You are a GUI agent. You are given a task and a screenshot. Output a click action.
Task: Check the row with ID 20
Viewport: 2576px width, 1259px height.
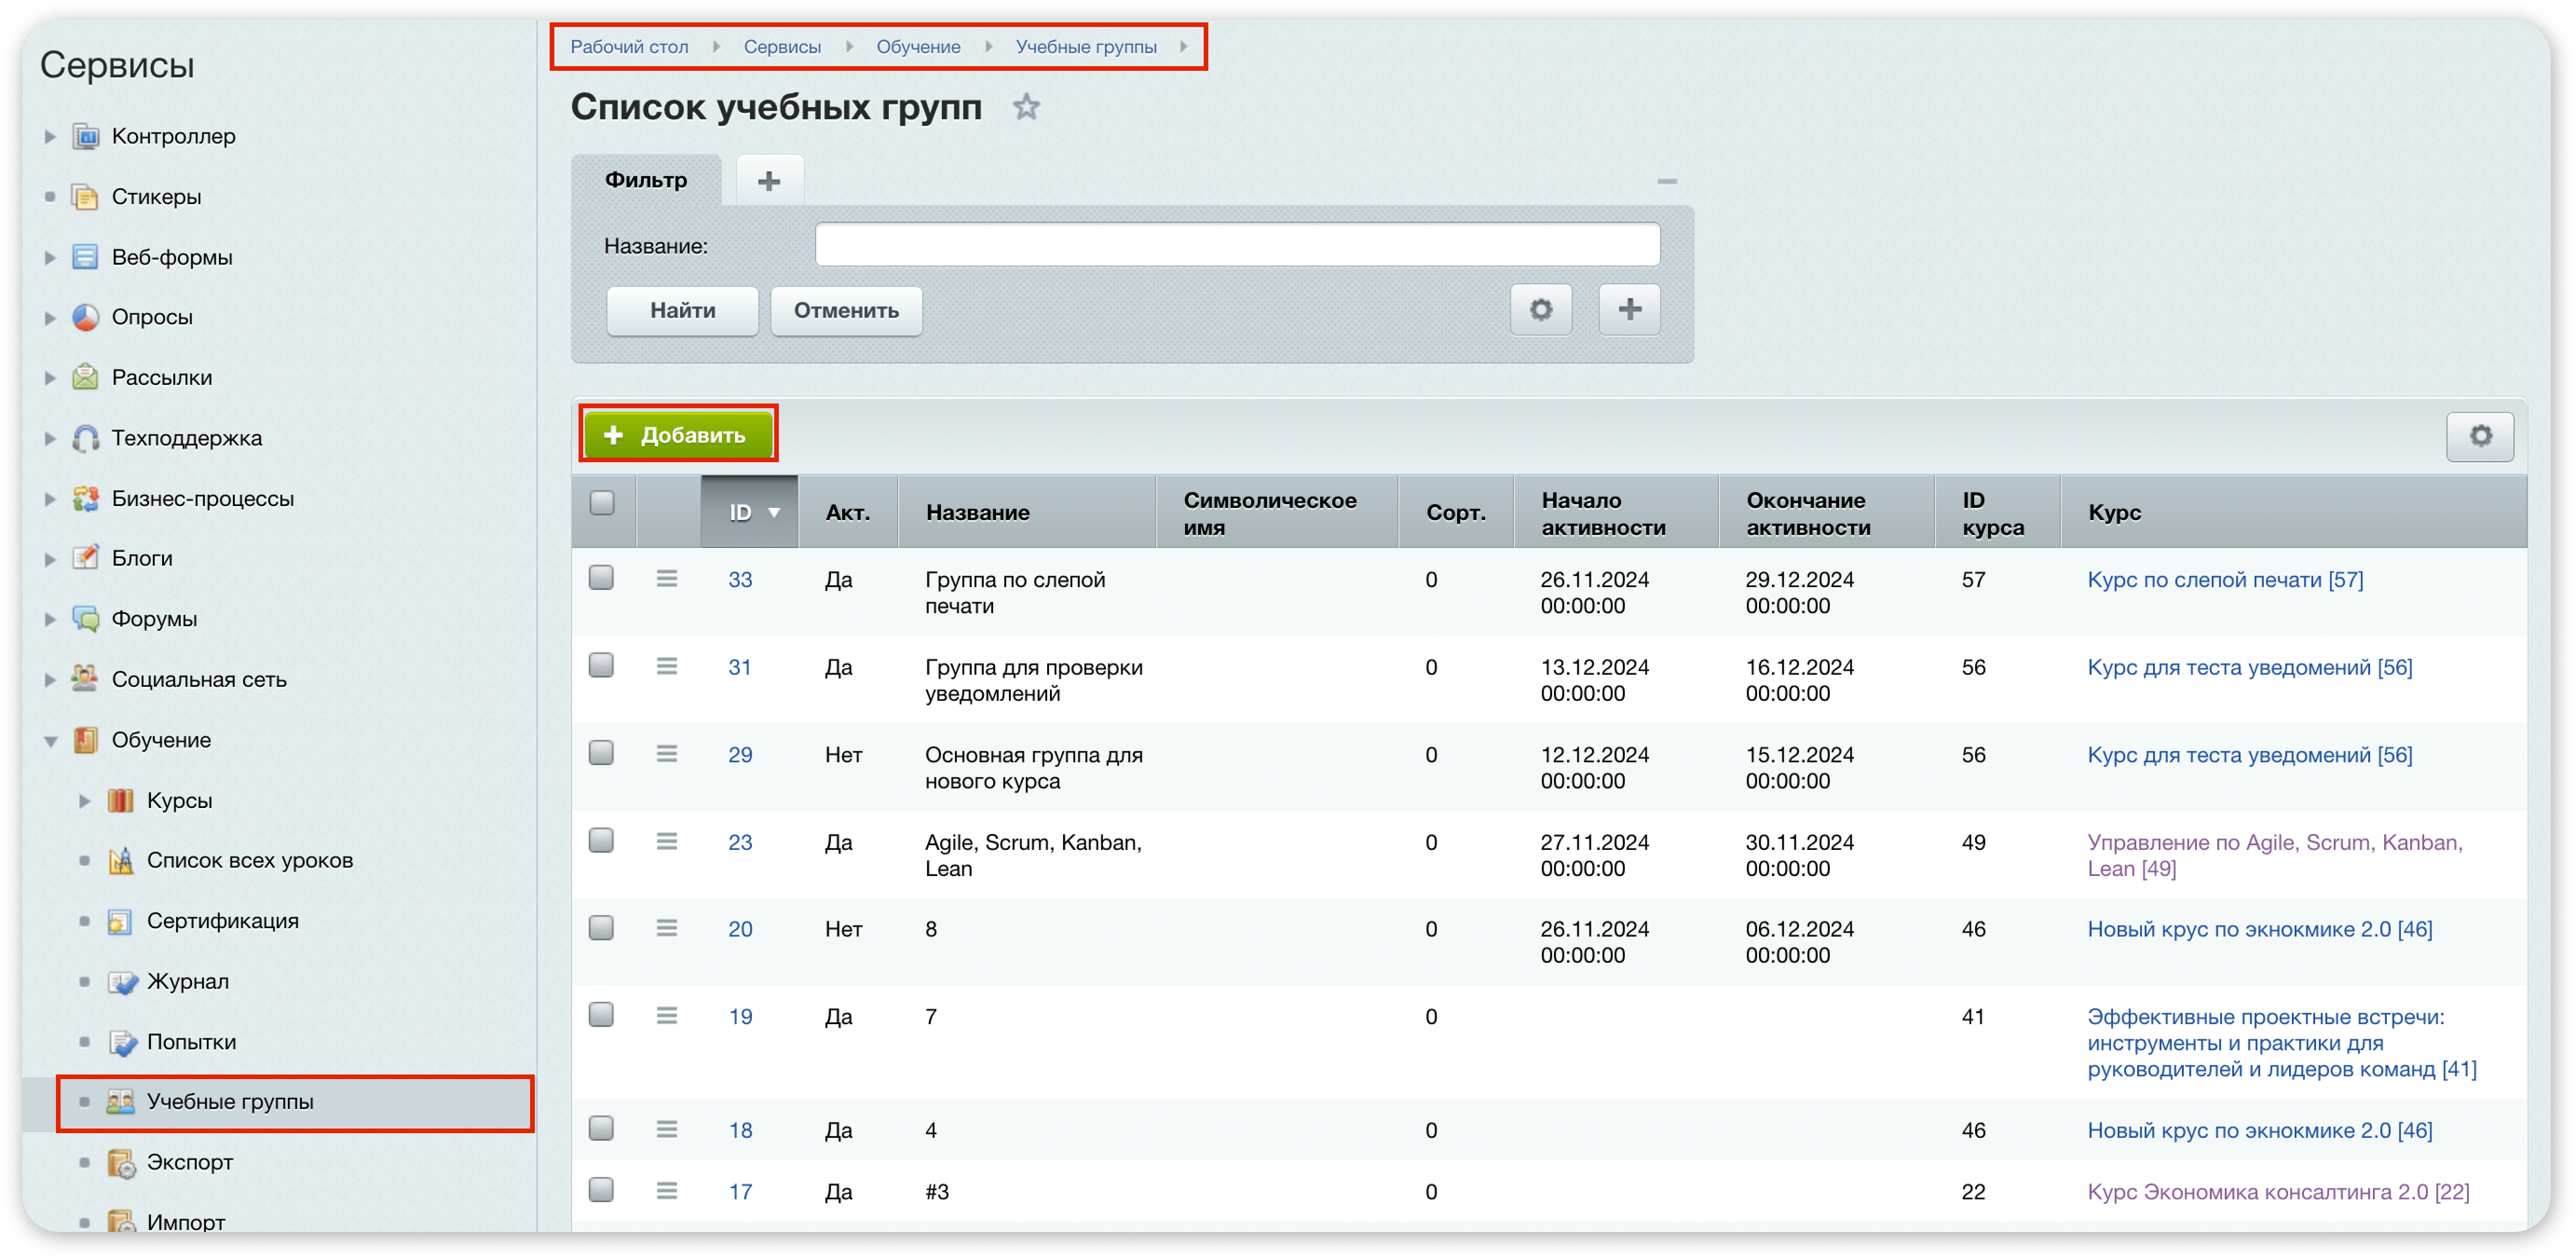(601, 928)
